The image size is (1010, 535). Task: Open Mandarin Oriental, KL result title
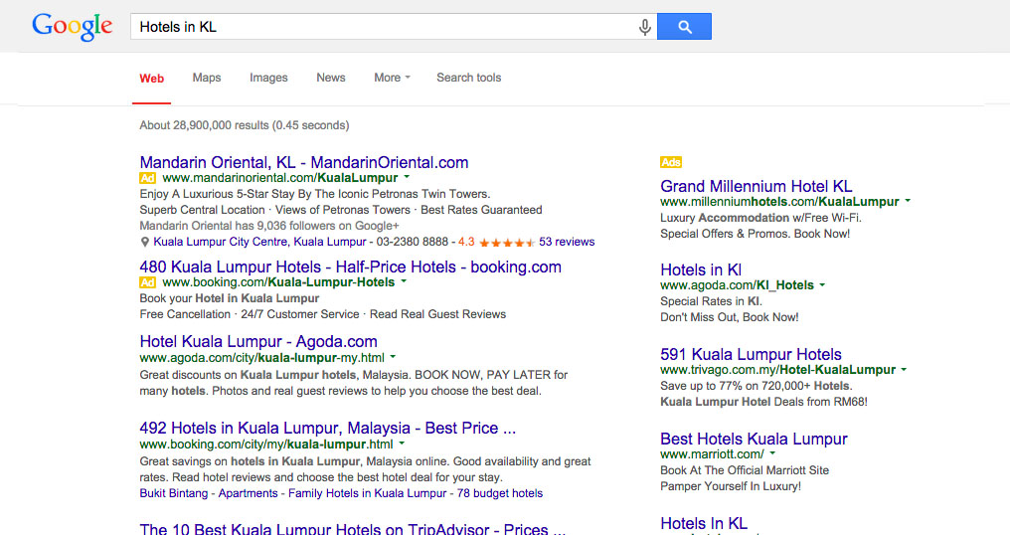pos(304,162)
